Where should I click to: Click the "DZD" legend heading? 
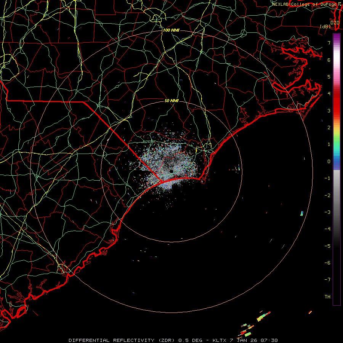pyautogui.click(x=335, y=22)
